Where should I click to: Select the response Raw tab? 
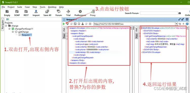point(137,36)
